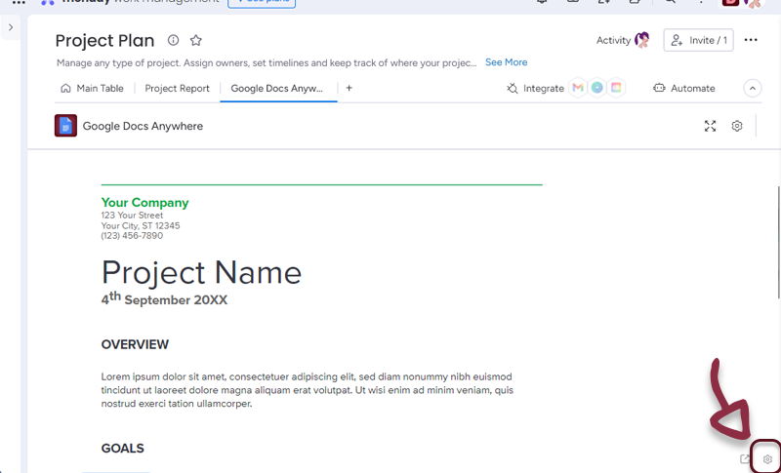This screenshot has width=781, height=473.
Task: Click the Gmail integration icon
Action: (578, 88)
